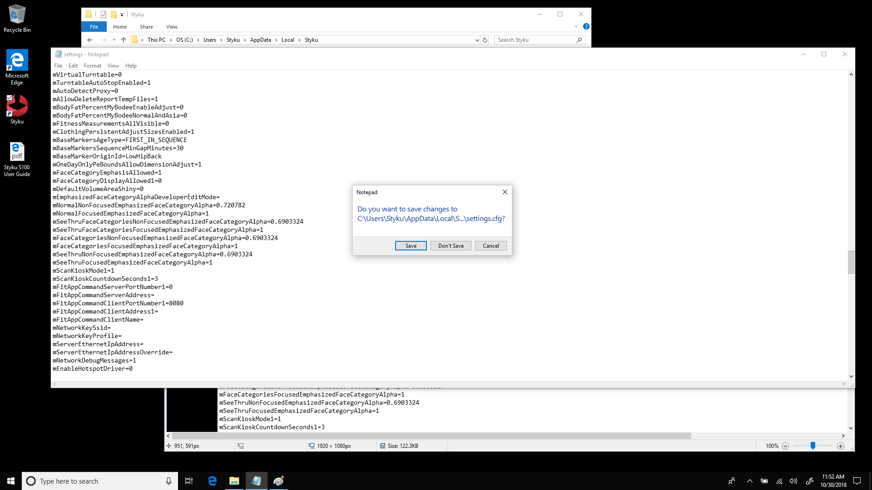Open the Customize Quick Access Toolbar dropdown
This screenshot has width=872, height=490.
point(122,14)
